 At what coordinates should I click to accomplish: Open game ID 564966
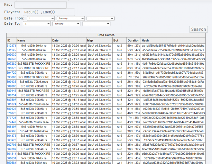[11, 131]
